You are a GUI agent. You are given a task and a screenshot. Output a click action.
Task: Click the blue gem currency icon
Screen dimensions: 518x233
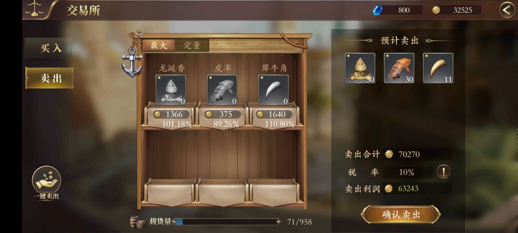click(377, 10)
